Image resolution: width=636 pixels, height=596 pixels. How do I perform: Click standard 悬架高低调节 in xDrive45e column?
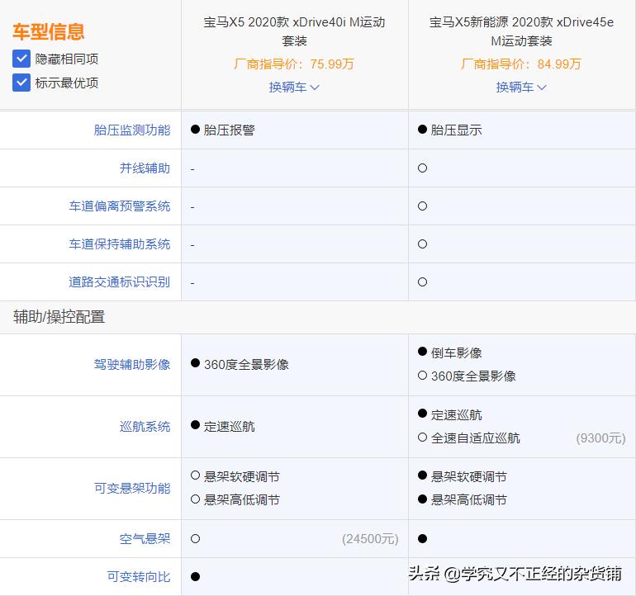tap(469, 500)
